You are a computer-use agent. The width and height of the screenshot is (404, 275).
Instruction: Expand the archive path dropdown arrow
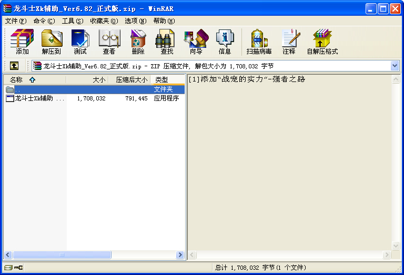click(395, 66)
